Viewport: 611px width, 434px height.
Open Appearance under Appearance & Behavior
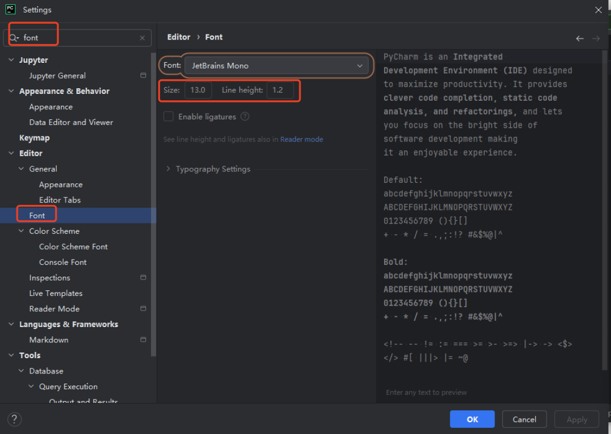tap(51, 107)
